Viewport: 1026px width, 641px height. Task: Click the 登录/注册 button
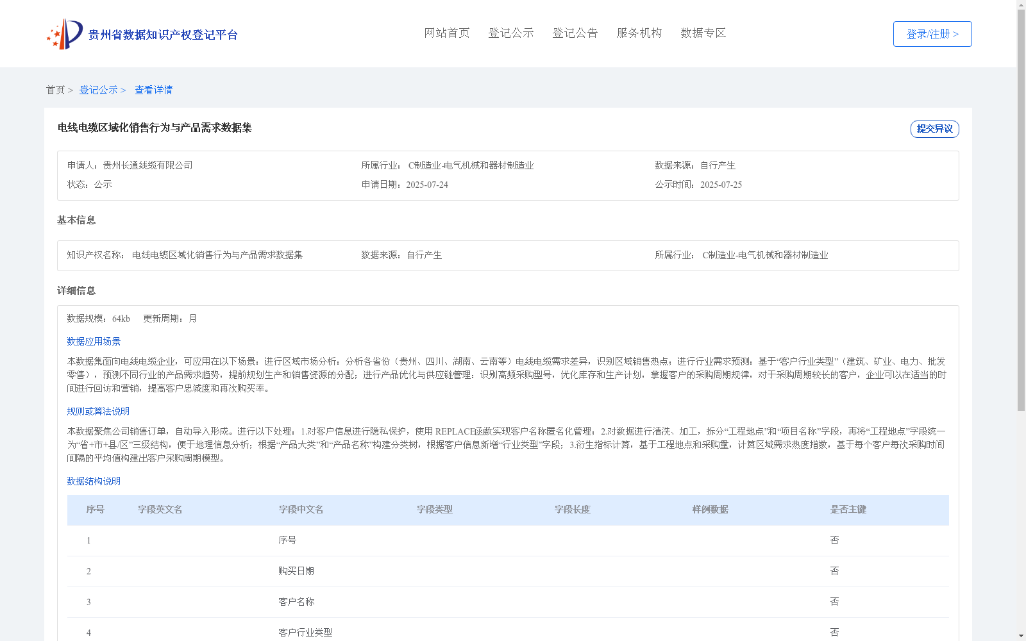point(932,34)
